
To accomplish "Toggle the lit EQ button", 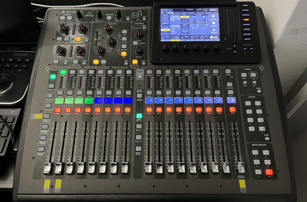I will pos(96,62).
